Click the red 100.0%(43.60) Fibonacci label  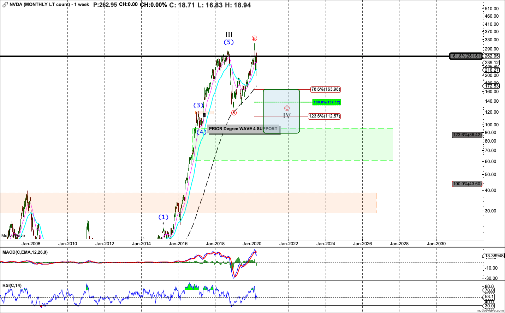[x=467, y=184]
